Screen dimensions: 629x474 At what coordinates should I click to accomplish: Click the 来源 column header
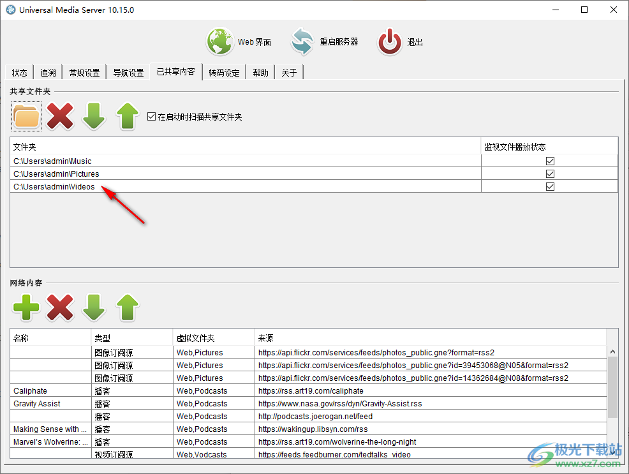click(x=431, y=338)
